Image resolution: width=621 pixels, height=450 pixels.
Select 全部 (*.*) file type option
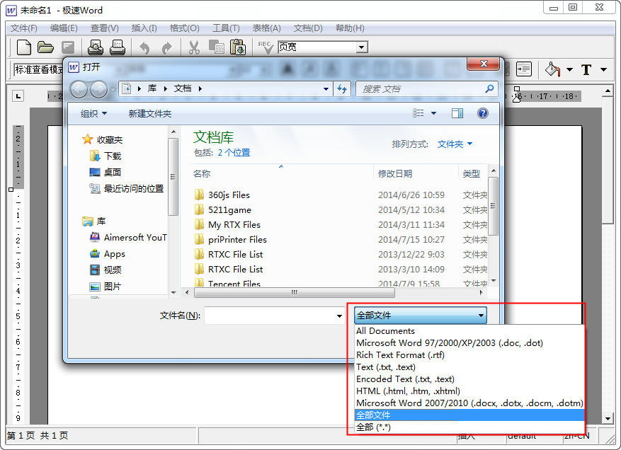pyautogui.click(x=469, y=427)
